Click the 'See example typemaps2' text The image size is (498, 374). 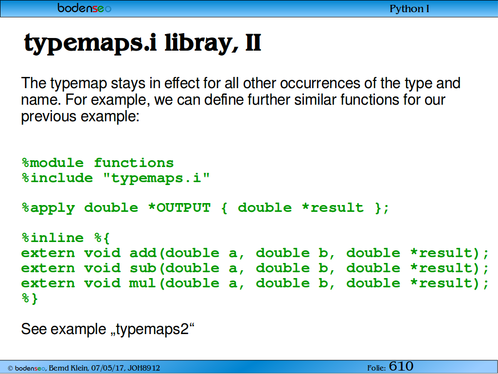(x=107, y=329)
